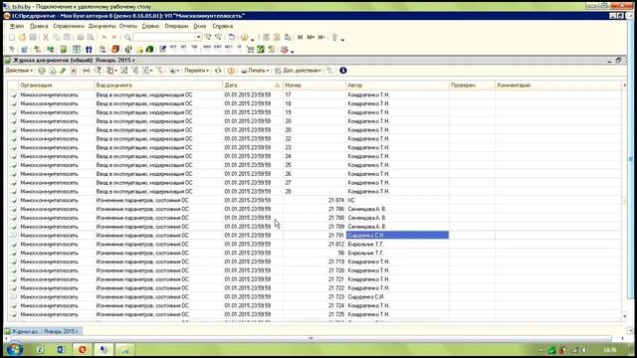Open the Перейти dropdown button

(x=197, y=71)
